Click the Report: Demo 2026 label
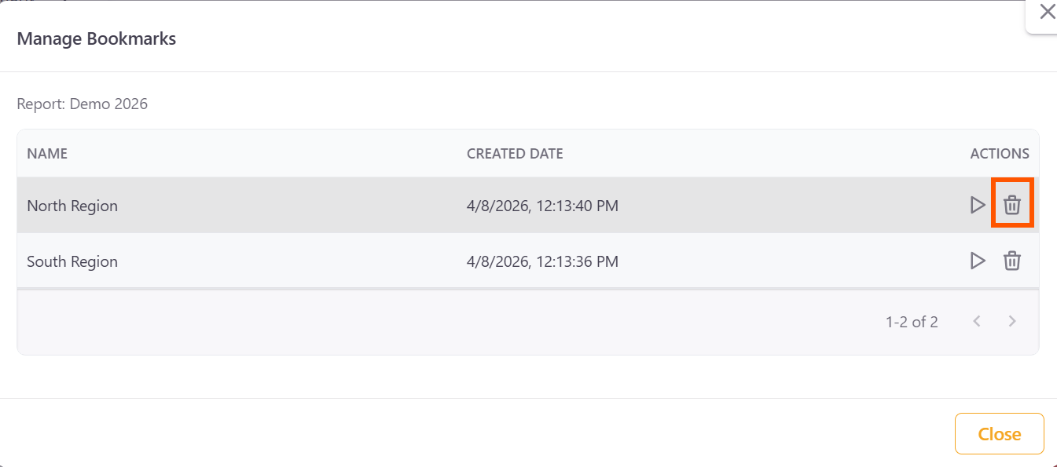The image size is (1057, 467). [x=83, y=104]
